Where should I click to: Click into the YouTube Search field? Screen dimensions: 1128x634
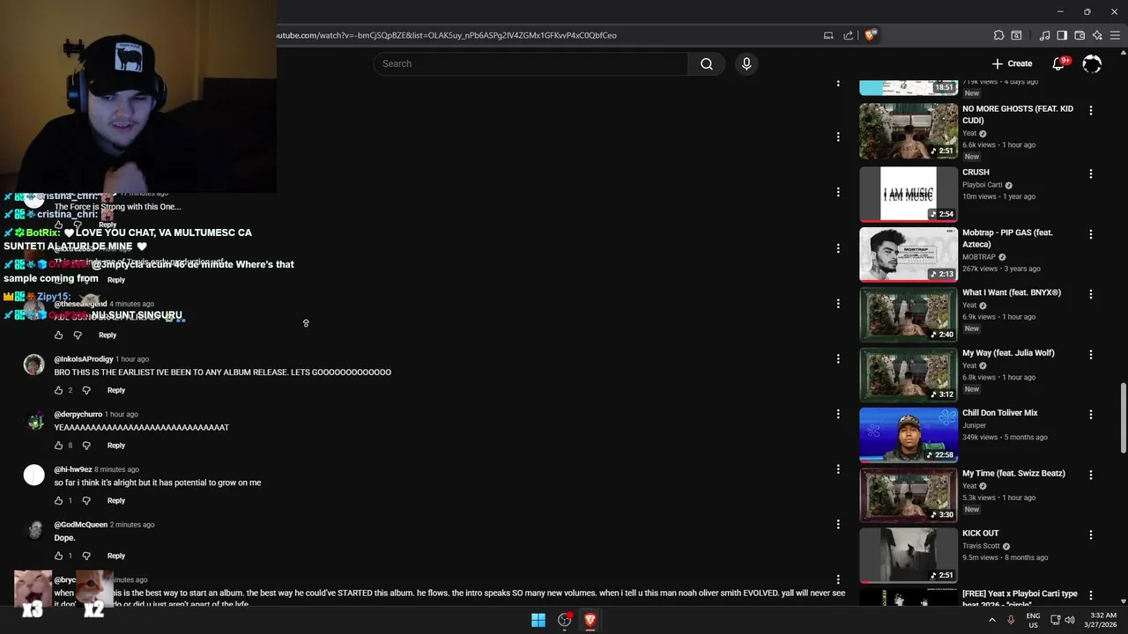[x=531, y=63]
